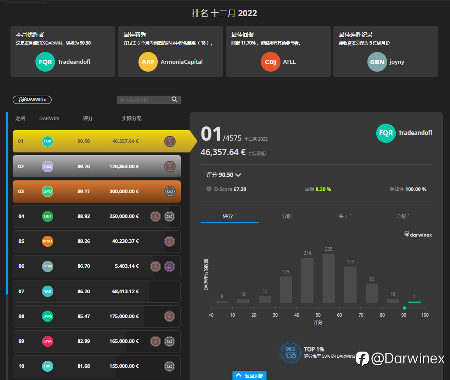Select the rank 07 YAX row
450x380 pixels.
tap(97, 291)
